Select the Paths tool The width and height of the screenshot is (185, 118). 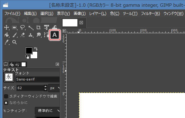(46, 35)
